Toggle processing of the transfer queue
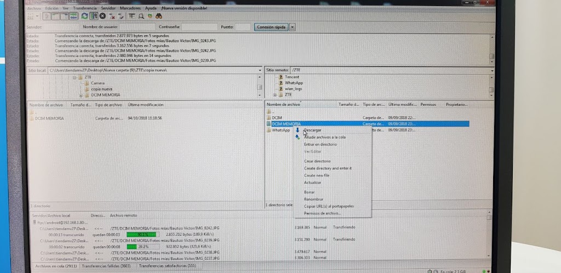Viewport: 561px width, 273px height. (x=94, y=16)
